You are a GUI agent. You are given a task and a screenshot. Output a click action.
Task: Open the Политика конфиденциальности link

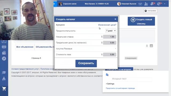coord(55,69)
